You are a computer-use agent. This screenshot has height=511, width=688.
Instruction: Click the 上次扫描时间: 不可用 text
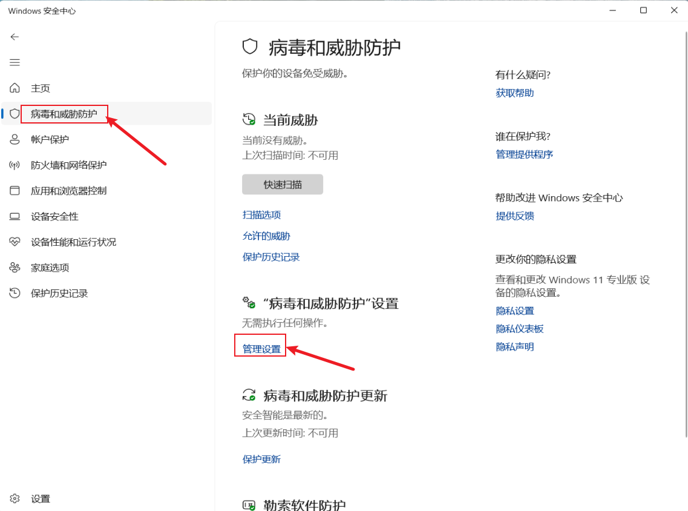click(290, 156)
